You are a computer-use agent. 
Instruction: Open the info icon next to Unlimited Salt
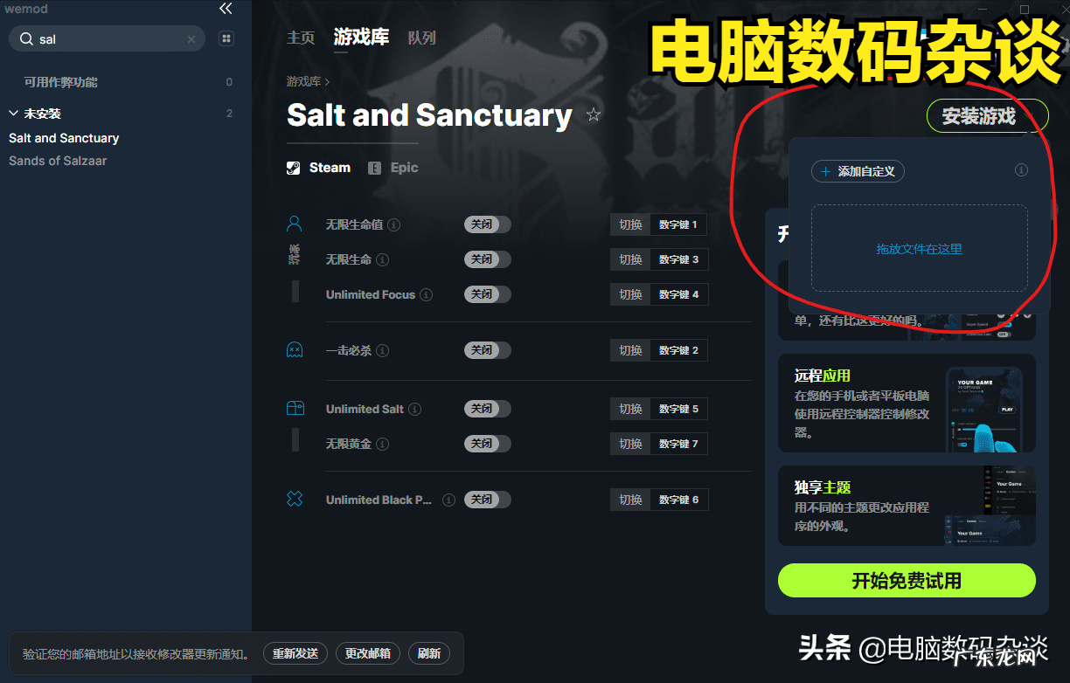415,409
